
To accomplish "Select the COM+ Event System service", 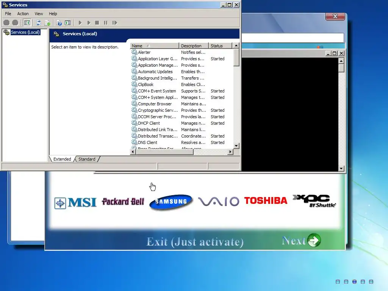I will point(182,91).
